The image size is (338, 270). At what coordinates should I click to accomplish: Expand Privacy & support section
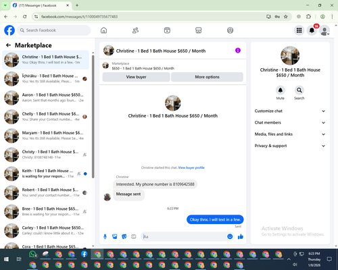click(290, 146)
